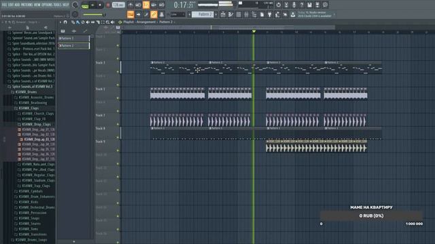Screen dimensions: 435x244
Task: Click the question mark help icon
Action: (302, 5)
